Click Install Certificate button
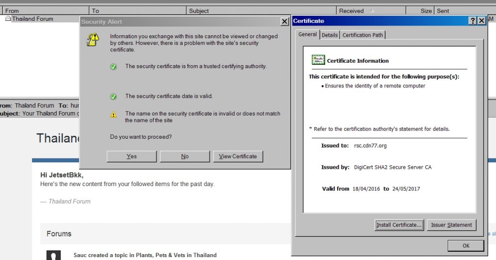496x260 pixels. [x=399, y=225]
